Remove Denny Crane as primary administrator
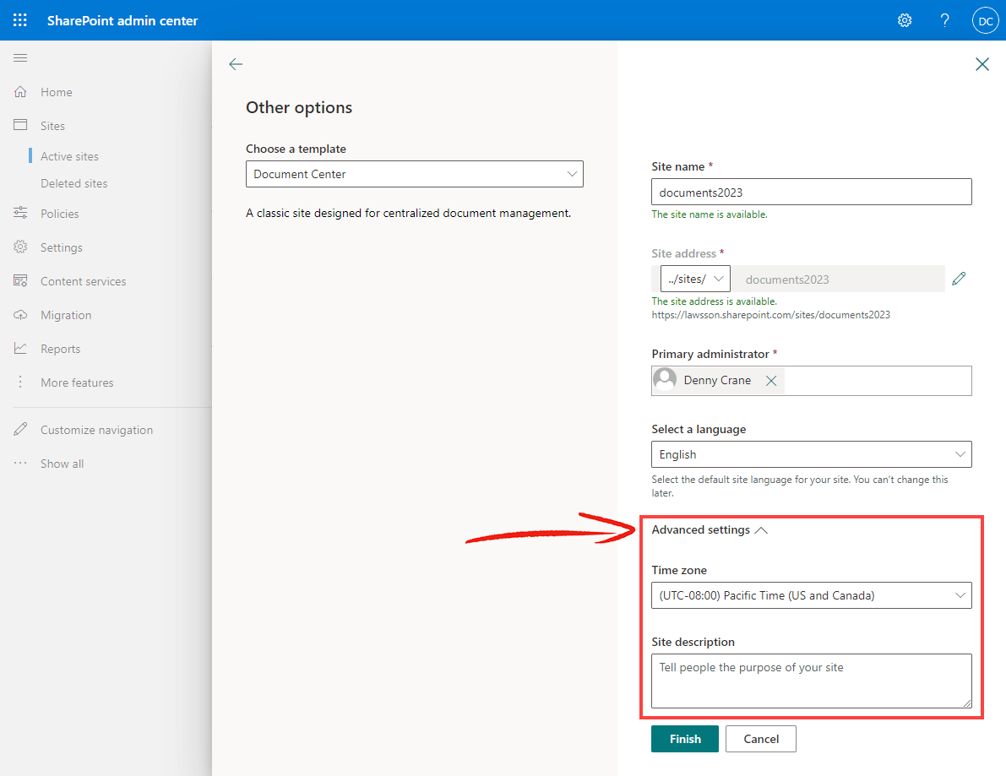This screenshot has width=1006, height=776. click(x=771, y=381)
